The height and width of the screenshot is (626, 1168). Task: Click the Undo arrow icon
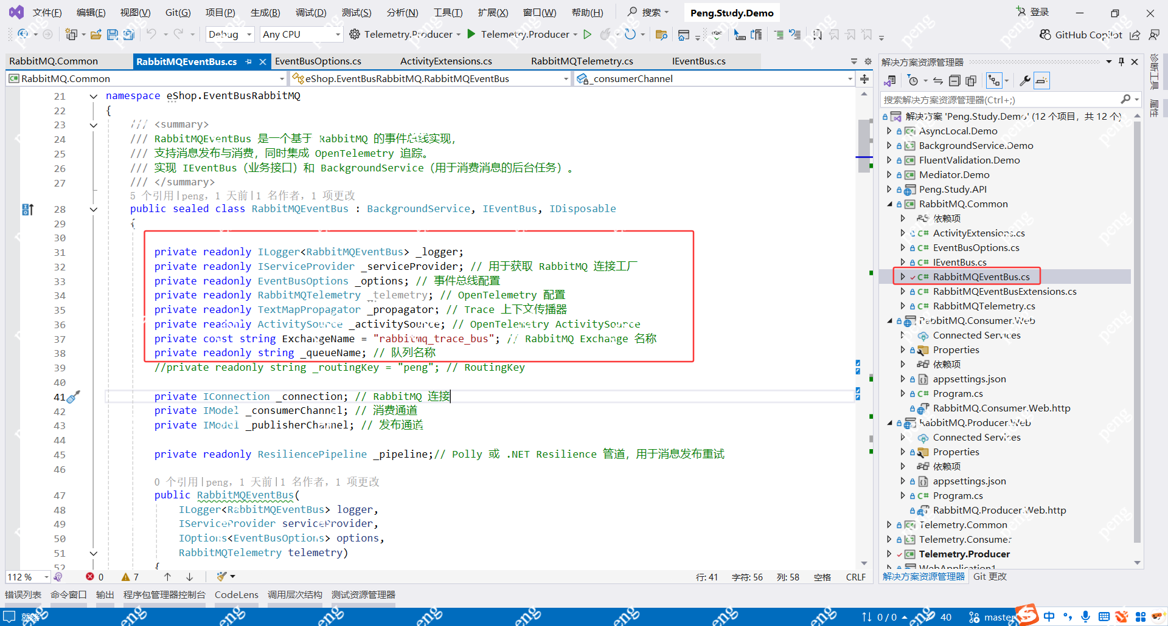151,34
